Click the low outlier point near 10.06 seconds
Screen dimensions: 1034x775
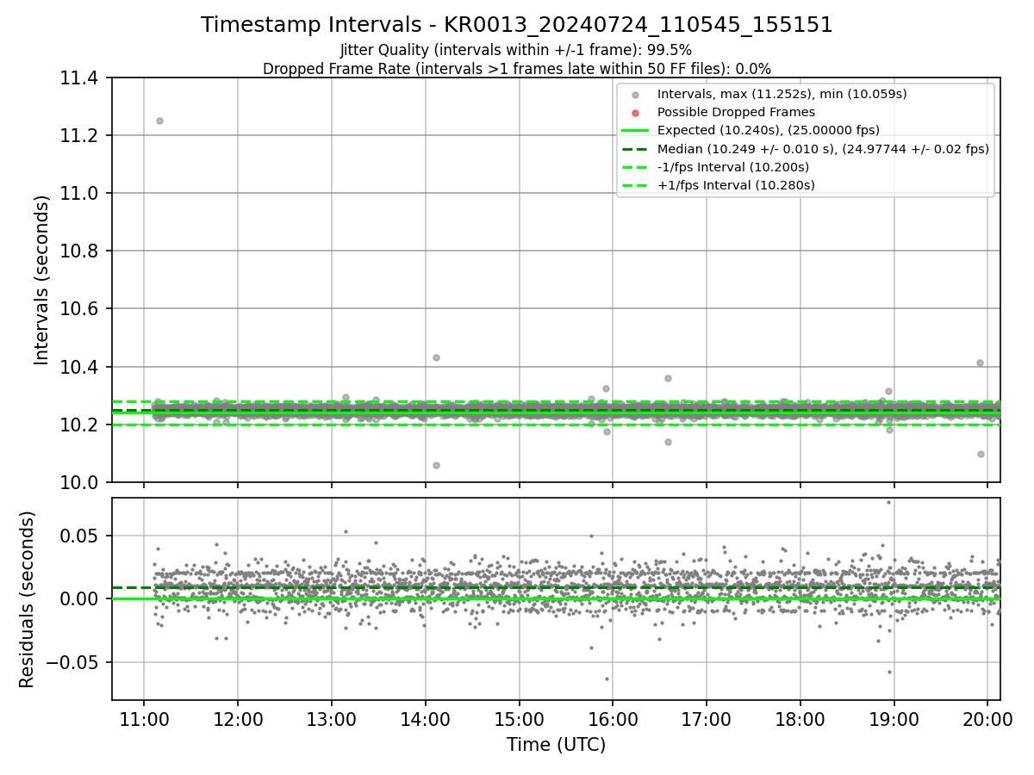(436, 465)
